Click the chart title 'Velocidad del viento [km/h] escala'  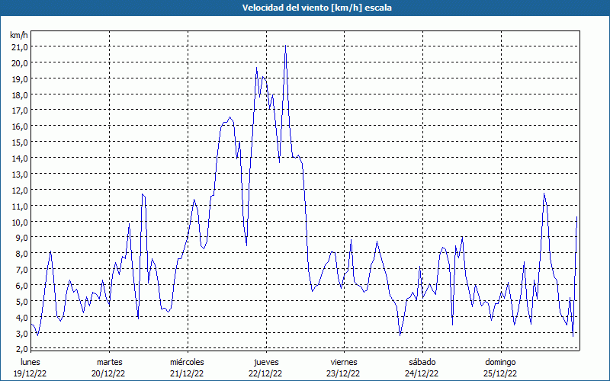tap(316, 8)
